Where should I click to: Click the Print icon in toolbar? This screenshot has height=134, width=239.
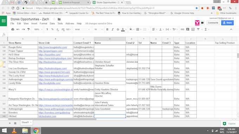pos(13,29)
